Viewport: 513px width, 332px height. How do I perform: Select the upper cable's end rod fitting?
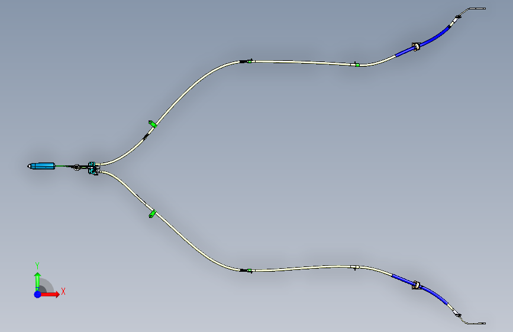(477, 8)
